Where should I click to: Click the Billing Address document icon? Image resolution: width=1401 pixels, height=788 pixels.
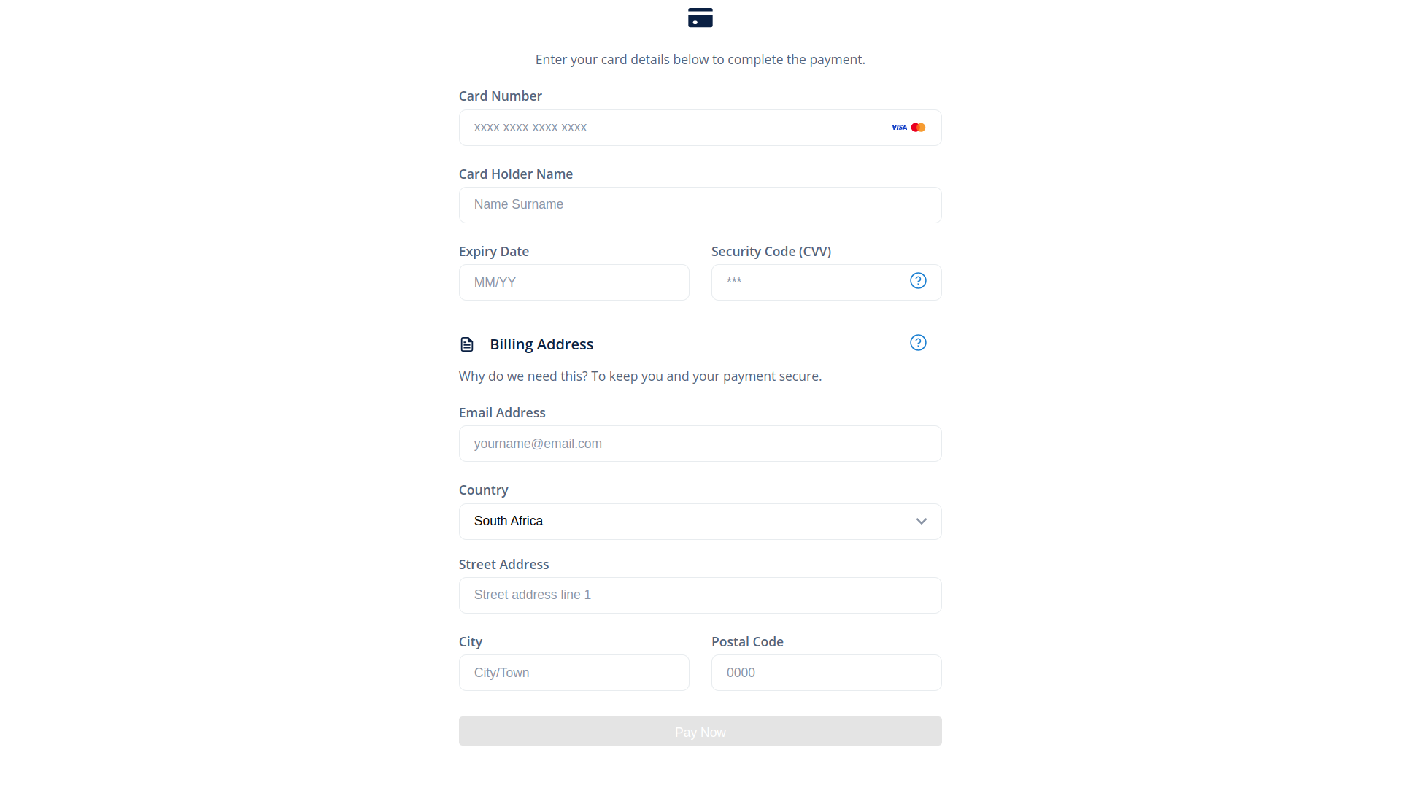point(467,344)
